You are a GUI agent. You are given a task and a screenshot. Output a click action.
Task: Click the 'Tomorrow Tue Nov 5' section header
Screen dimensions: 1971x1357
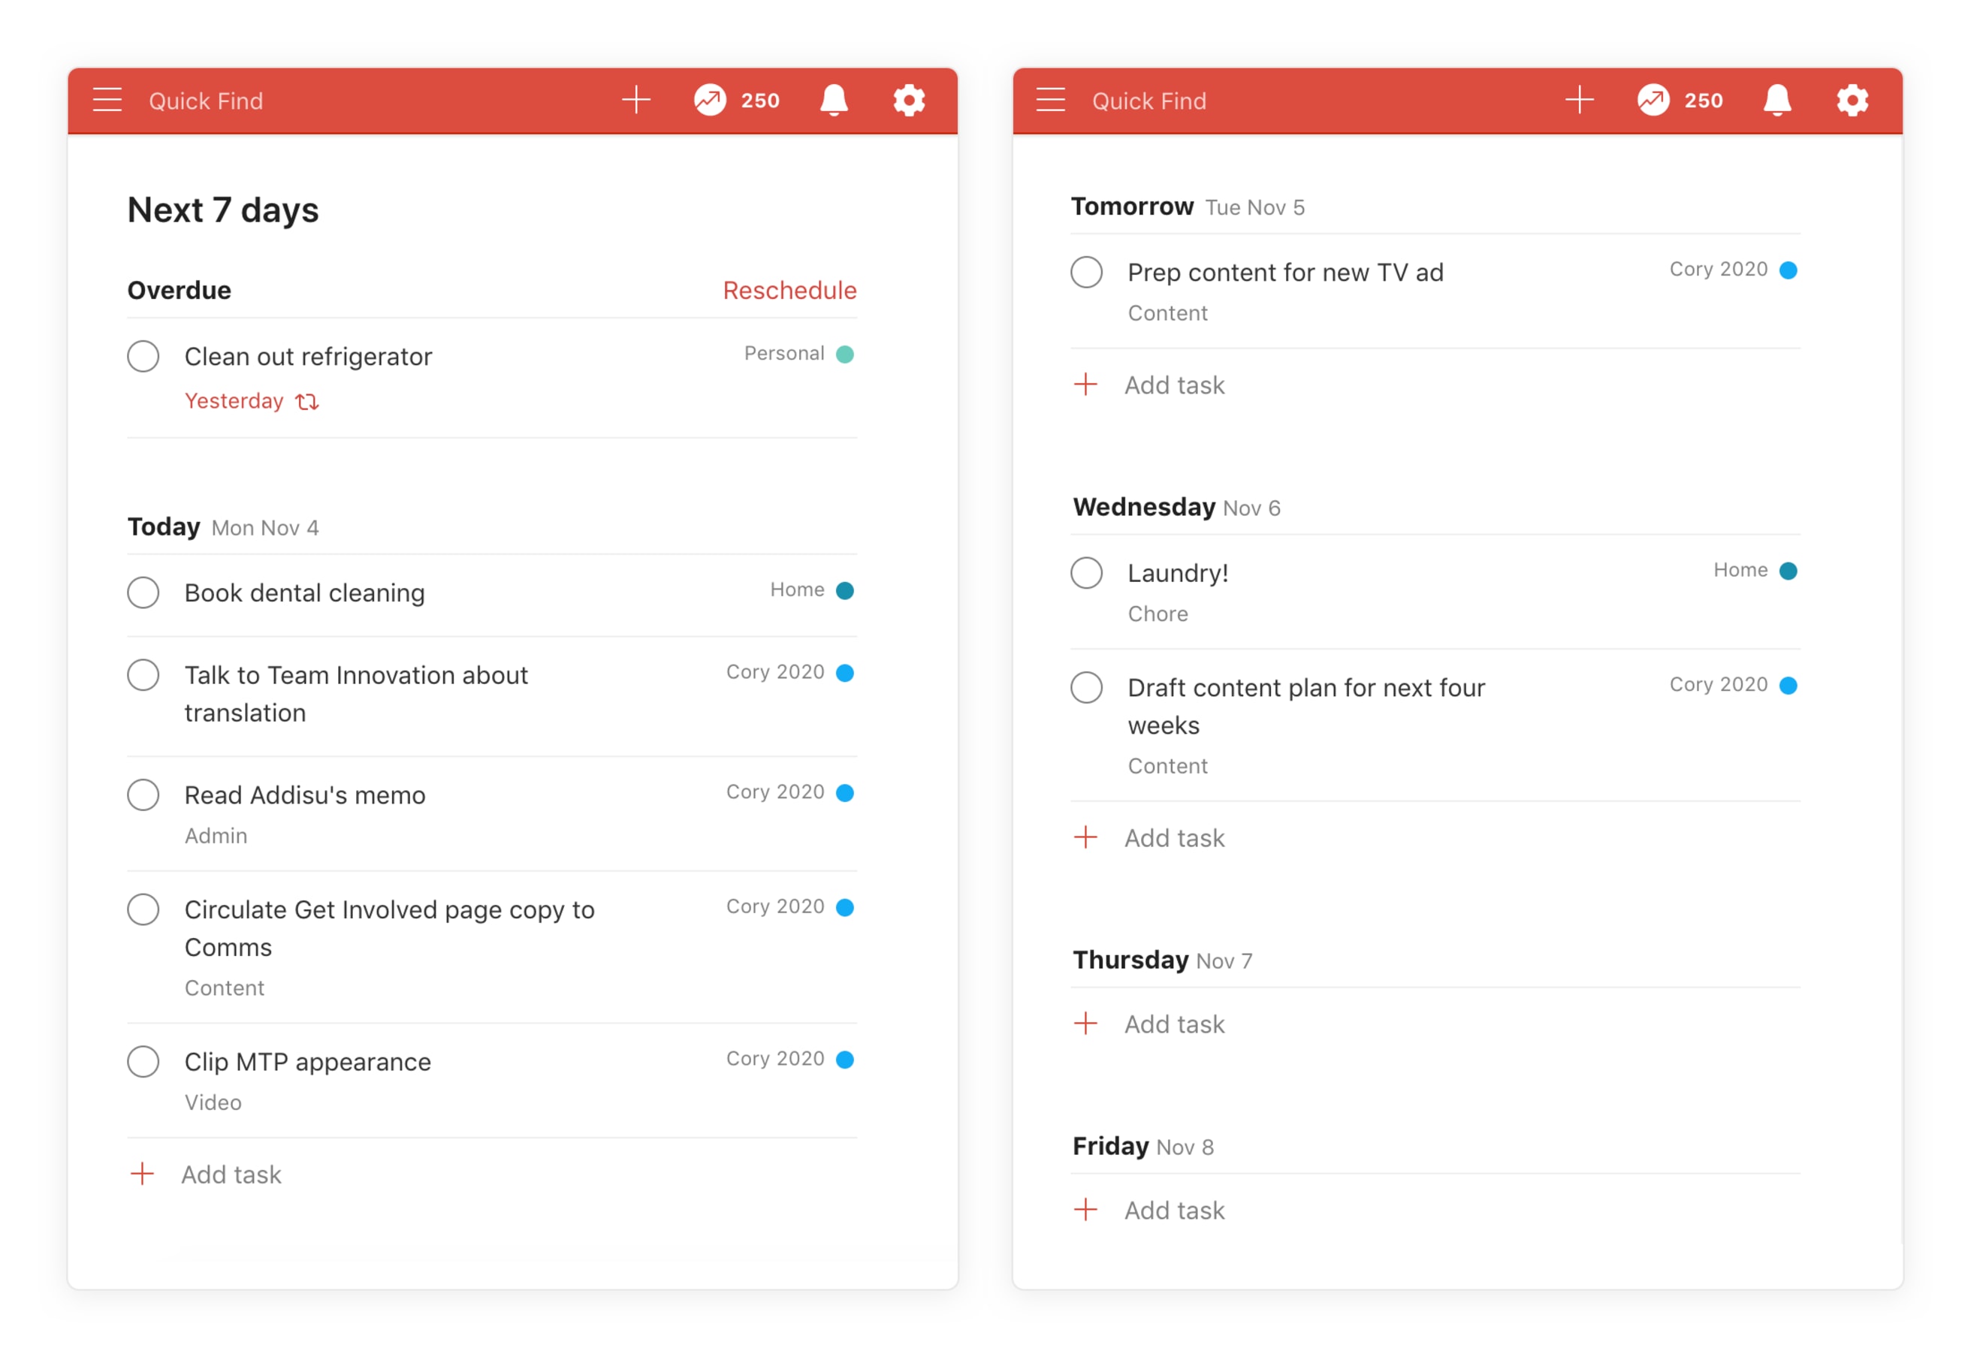pos(1187,207)
